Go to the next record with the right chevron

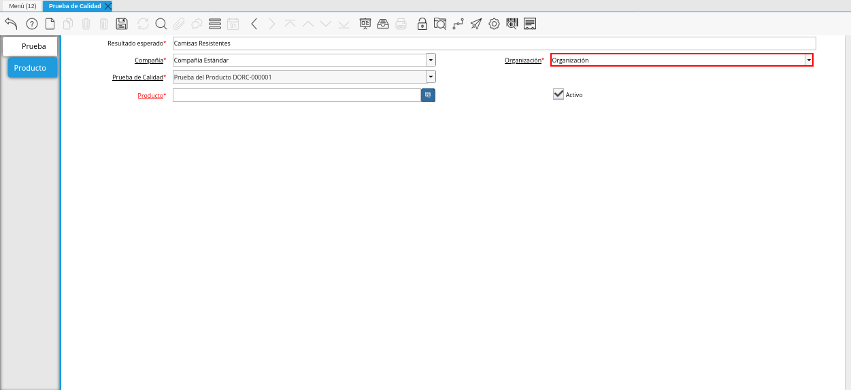(x=271, y=24)
